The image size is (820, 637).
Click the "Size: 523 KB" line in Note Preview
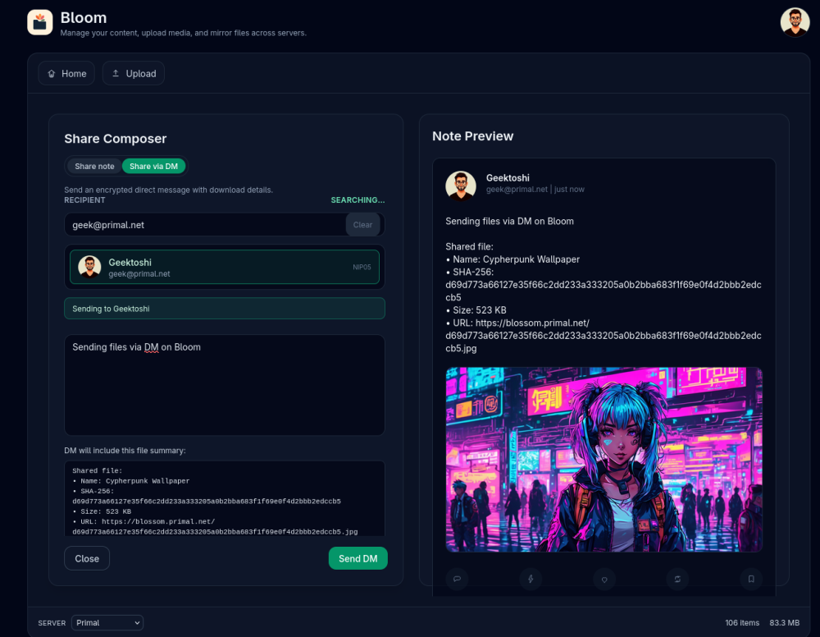476,310
